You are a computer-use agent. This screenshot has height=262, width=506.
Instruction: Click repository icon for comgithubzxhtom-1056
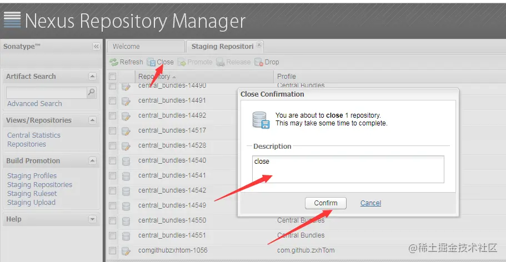tap(126, 251)
